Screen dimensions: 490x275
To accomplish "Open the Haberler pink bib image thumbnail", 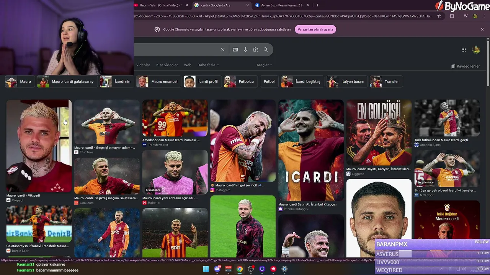I will pos(175,172).
